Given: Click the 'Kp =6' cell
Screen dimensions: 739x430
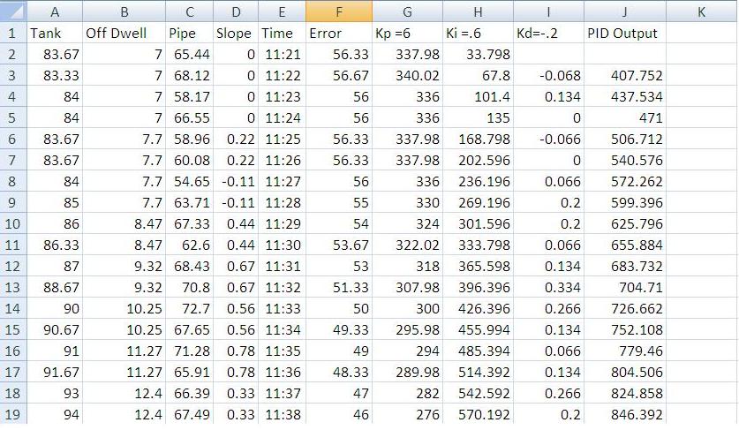Looking at the screenshot, I should point(407,34).
